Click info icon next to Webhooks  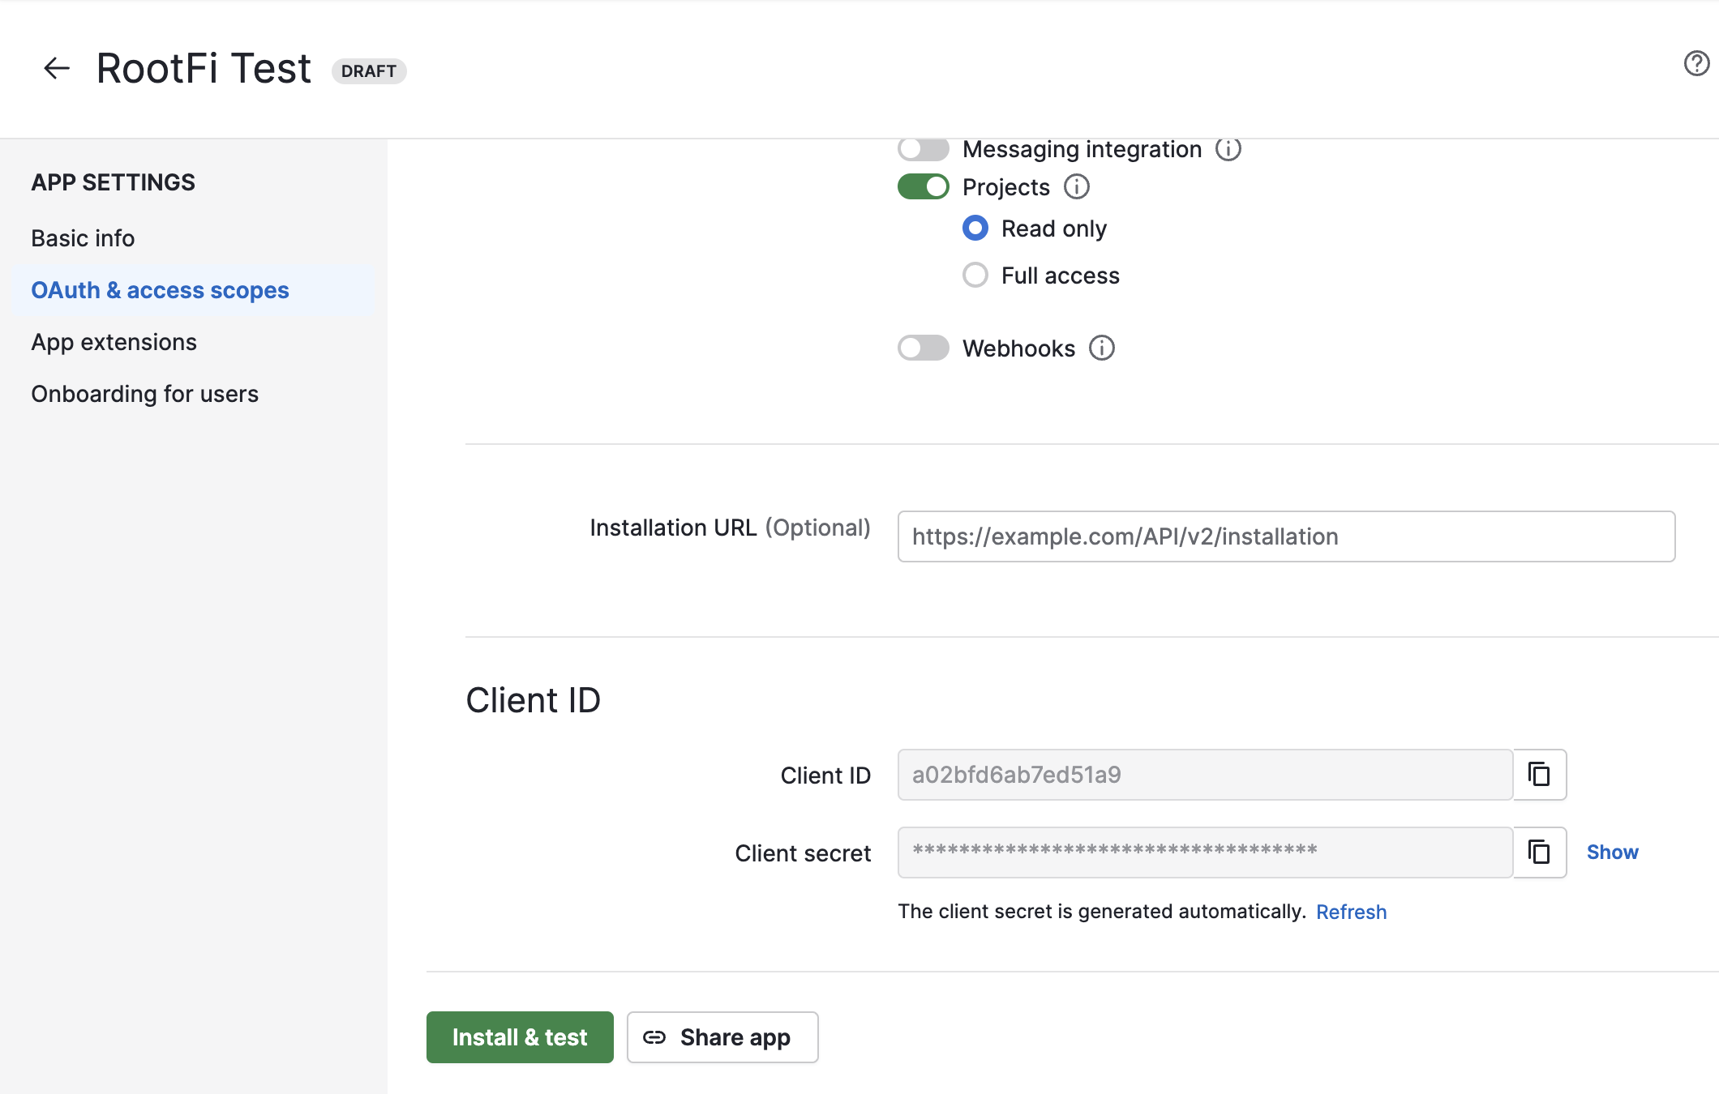1101,348
